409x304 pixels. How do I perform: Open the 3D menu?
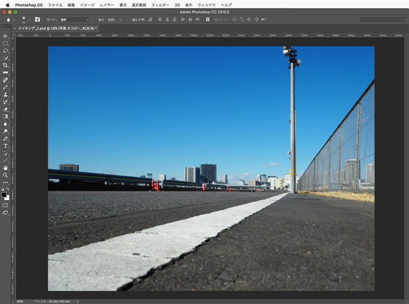pyautogui.click(x=177, y=5)
